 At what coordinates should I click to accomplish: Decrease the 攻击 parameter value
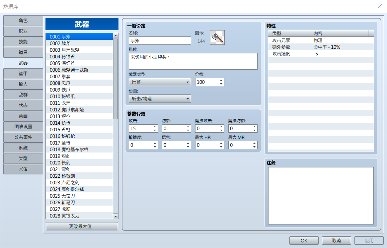[x=155, y=130]
